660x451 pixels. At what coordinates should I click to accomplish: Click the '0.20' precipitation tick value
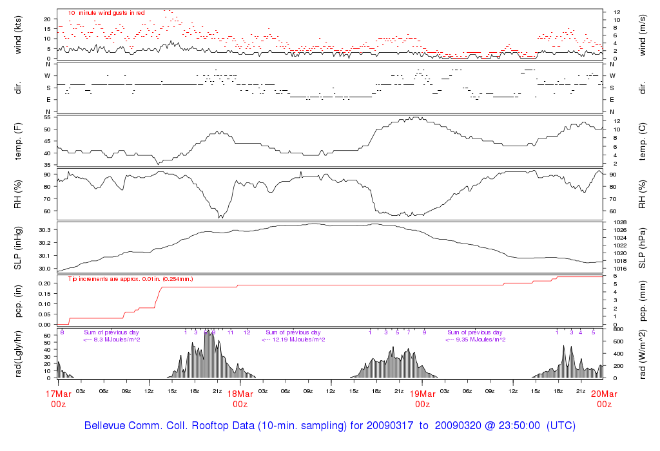point(44,283)
